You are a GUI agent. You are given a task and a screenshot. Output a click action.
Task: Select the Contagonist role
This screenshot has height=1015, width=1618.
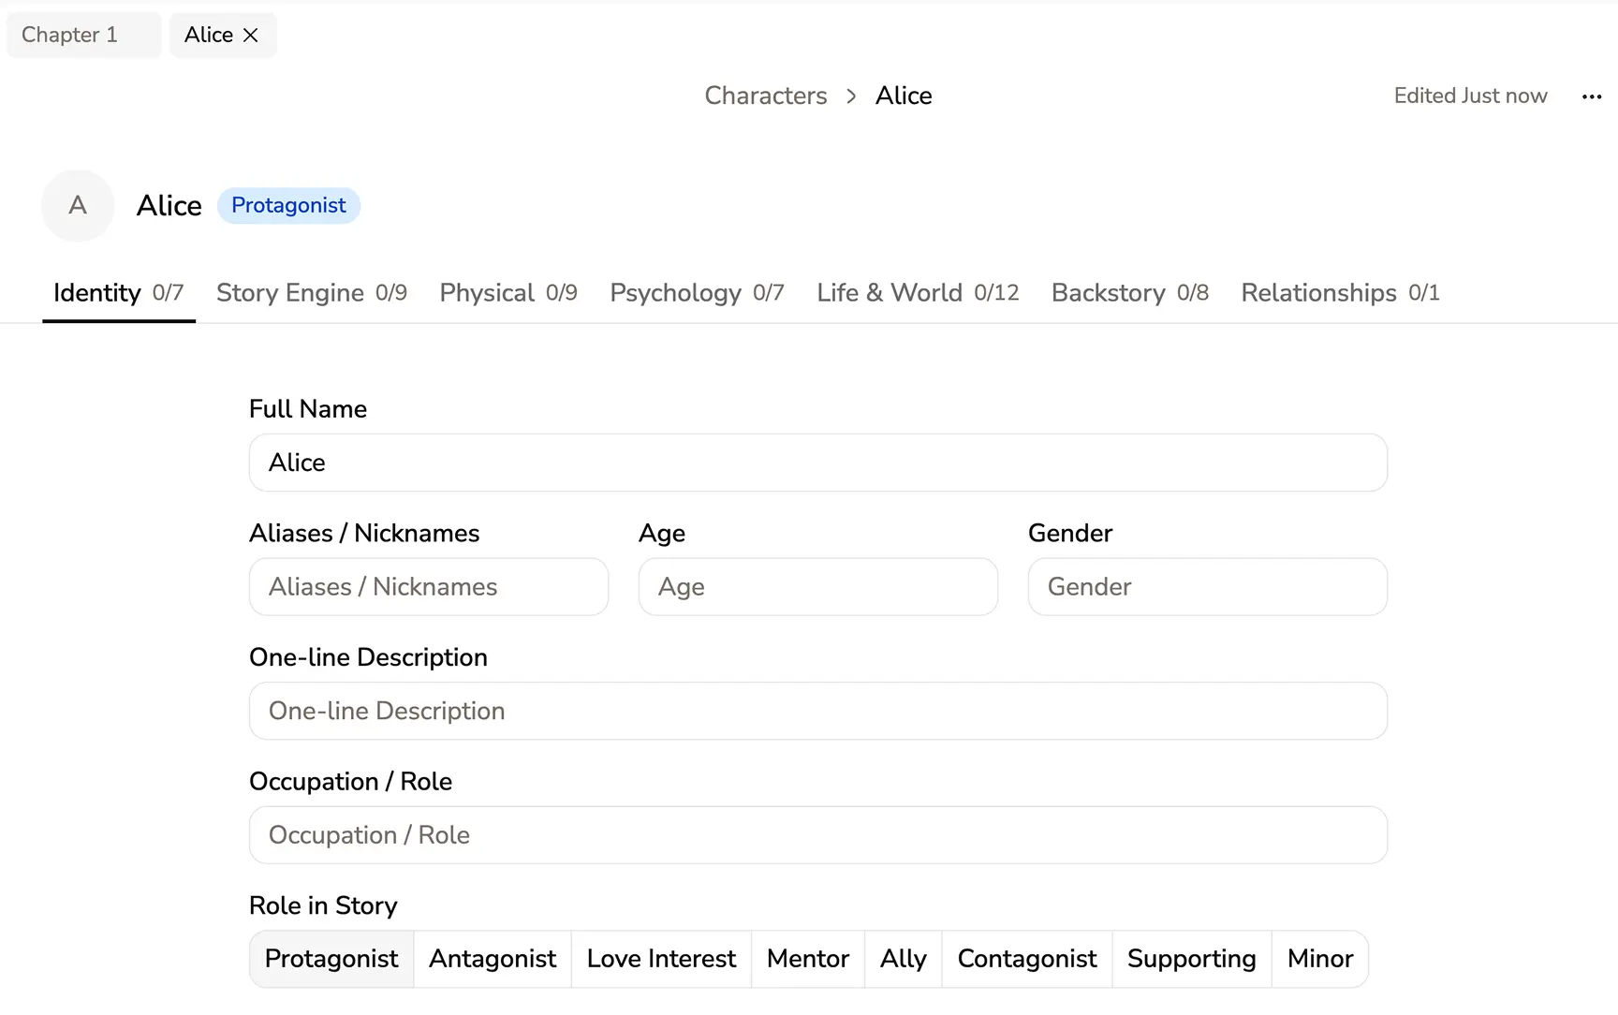click(x=1026, y=959)
